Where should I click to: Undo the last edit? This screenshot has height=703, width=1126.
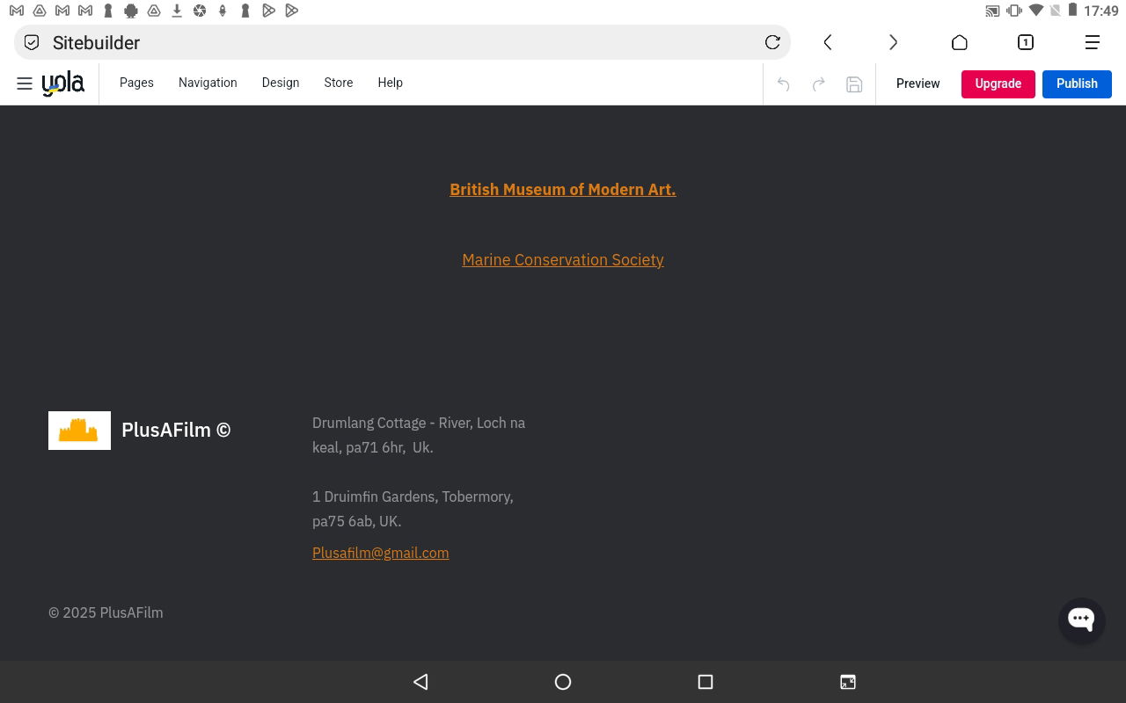tap(783, 83)
